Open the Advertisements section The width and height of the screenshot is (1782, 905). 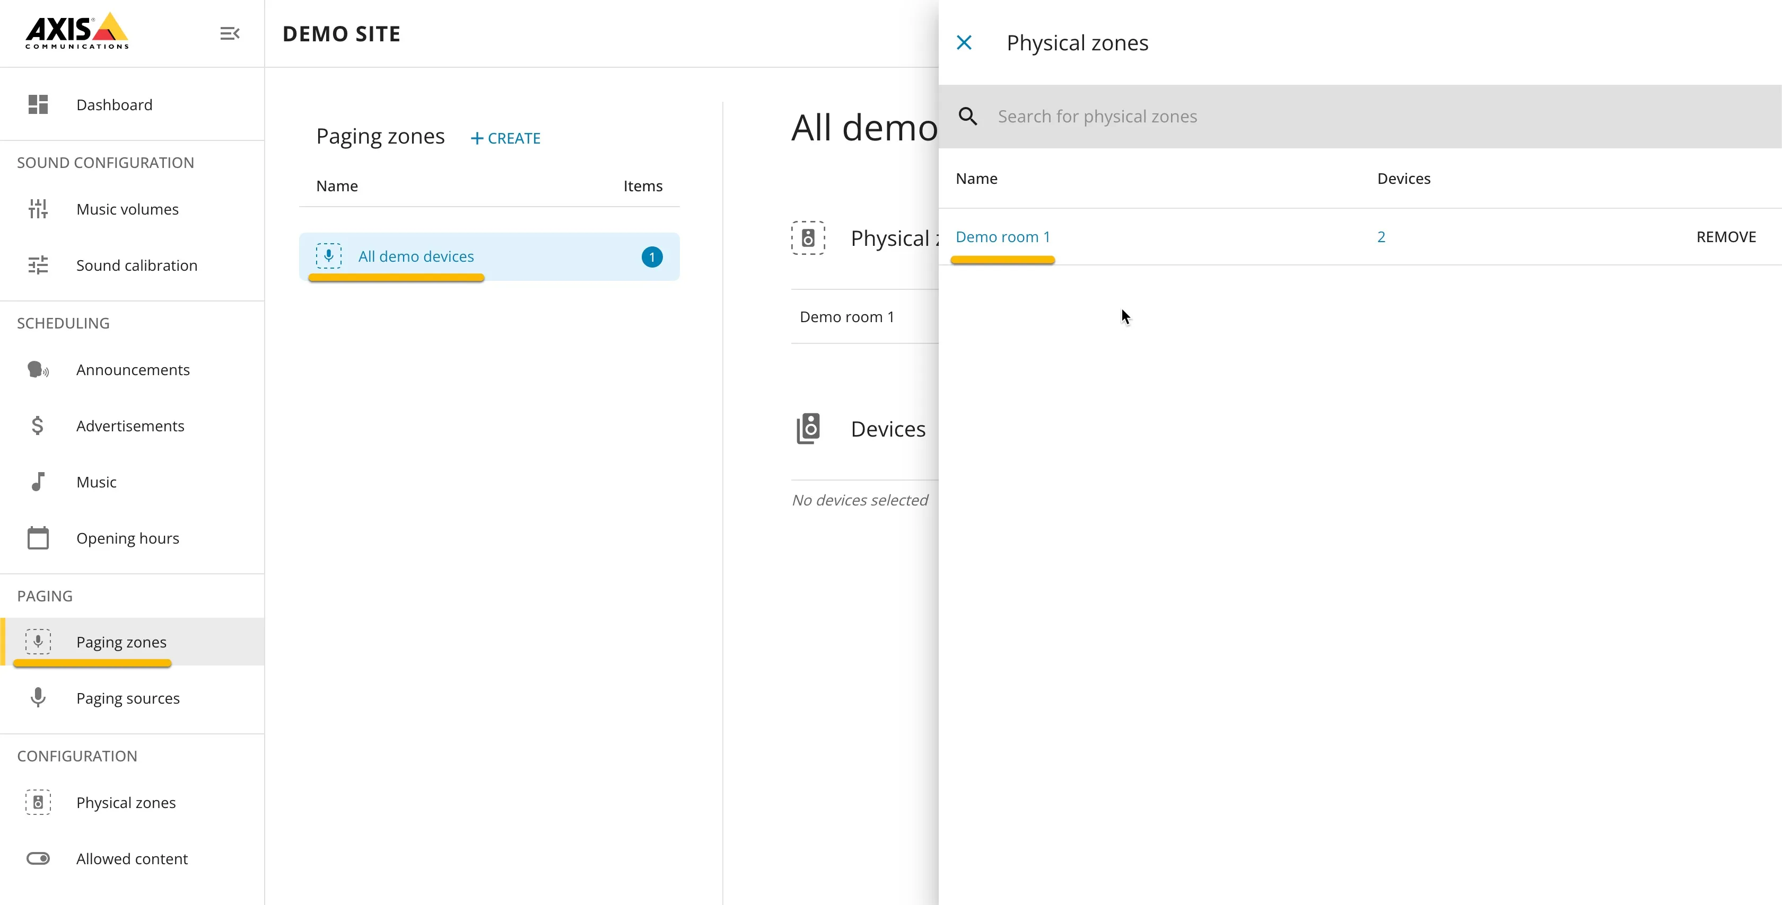pyautogui.click(x=132, y=425)
